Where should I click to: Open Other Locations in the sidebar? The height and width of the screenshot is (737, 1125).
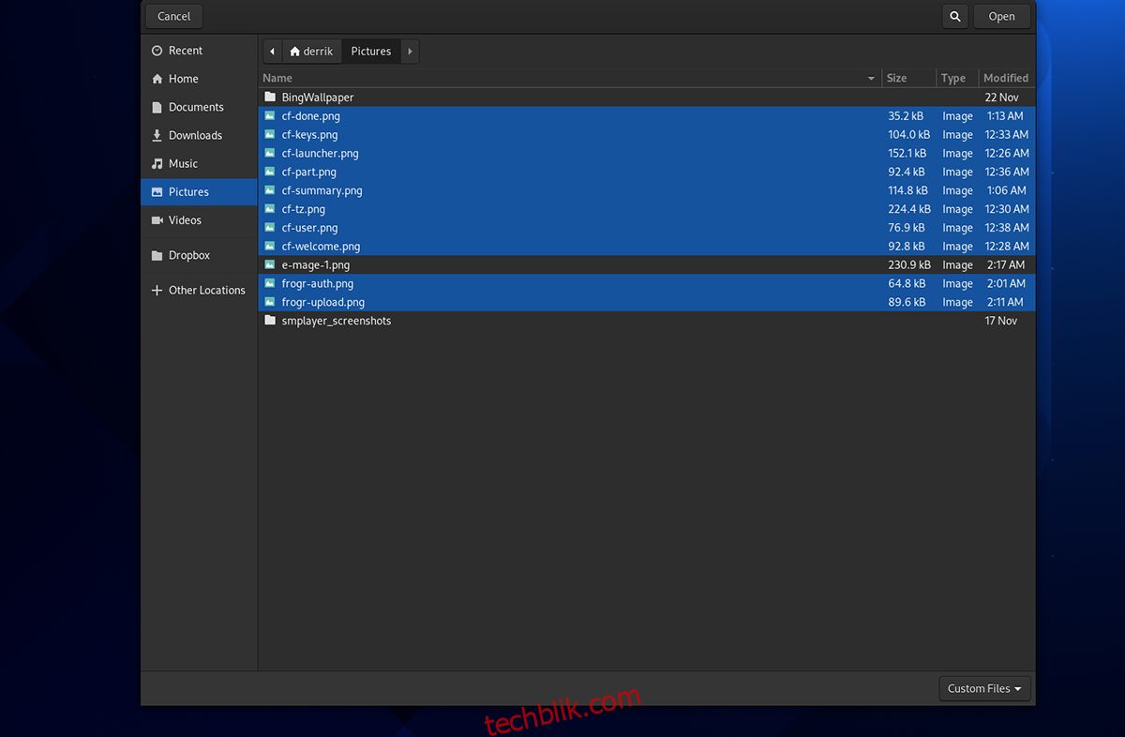pos(199,290)
